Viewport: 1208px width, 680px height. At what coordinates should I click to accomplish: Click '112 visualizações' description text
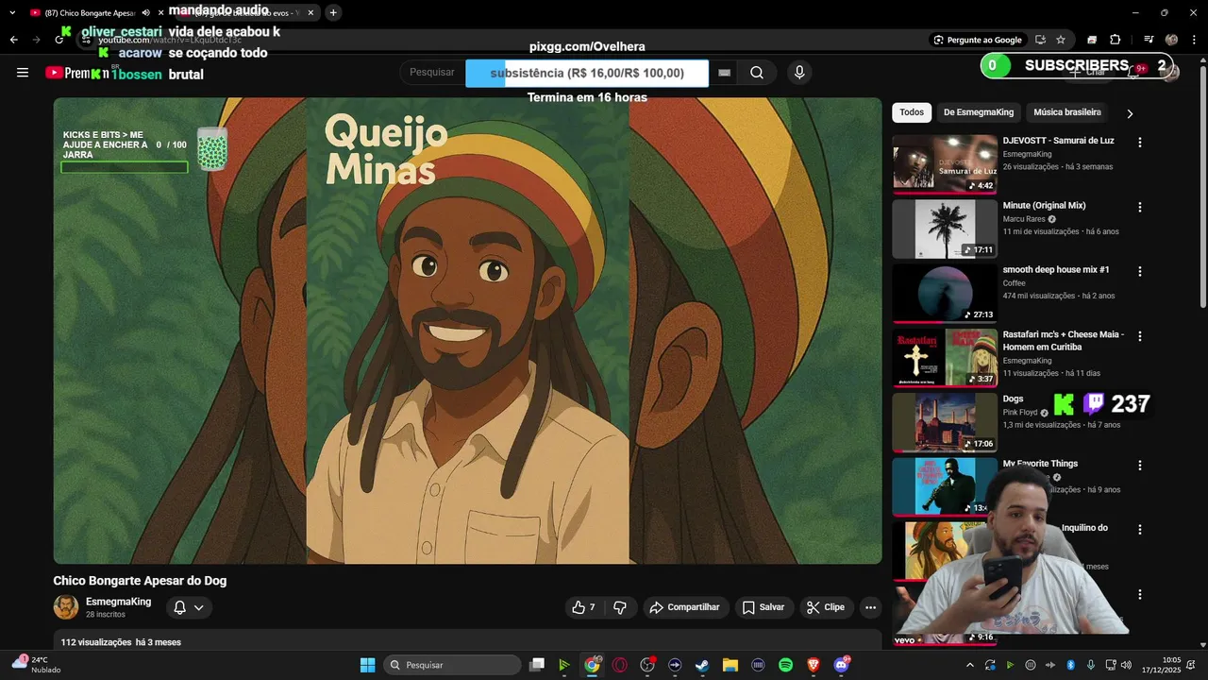click(x=96, y=642)
